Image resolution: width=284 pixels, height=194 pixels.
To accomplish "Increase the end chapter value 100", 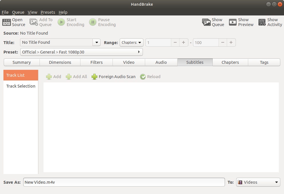I will [x=231, y=43].
